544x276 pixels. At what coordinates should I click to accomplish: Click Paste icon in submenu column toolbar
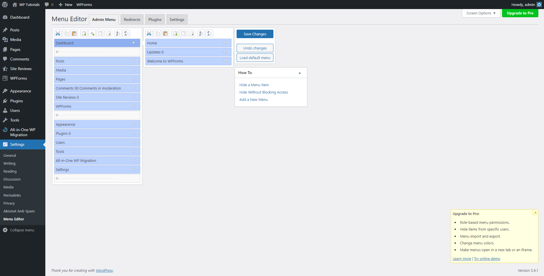pos(165,33)
